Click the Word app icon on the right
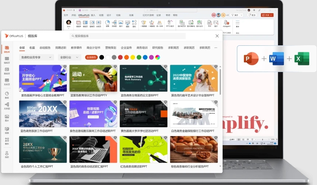 tap(277, 58)
